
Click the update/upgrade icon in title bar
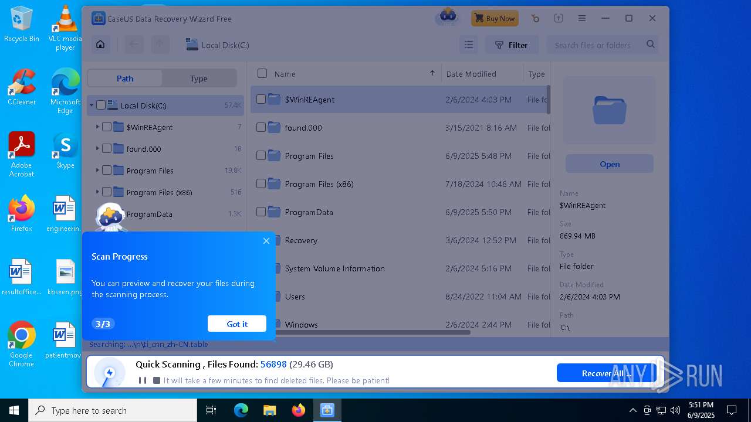coord(559,18)
